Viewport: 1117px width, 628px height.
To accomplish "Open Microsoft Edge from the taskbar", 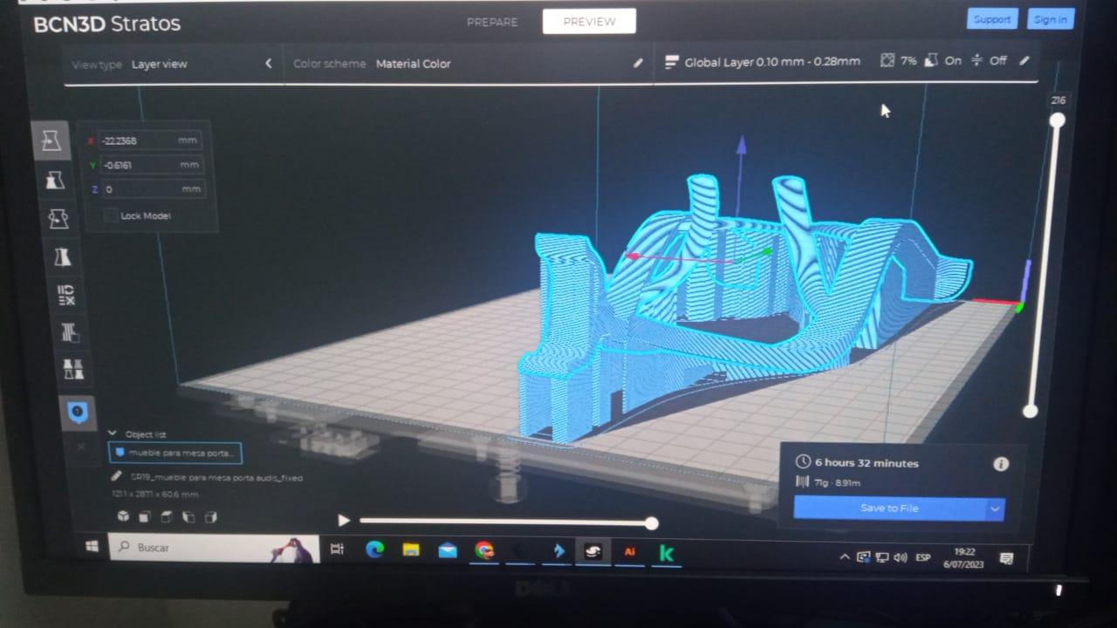I will tap(374, 549).
